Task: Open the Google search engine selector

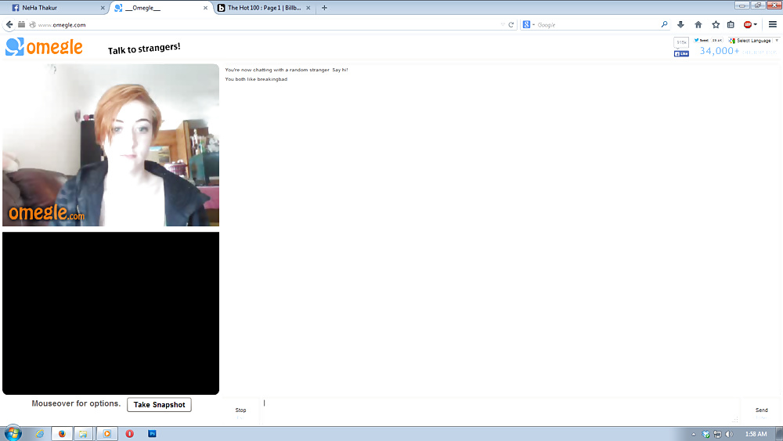Action: [529, 24]
